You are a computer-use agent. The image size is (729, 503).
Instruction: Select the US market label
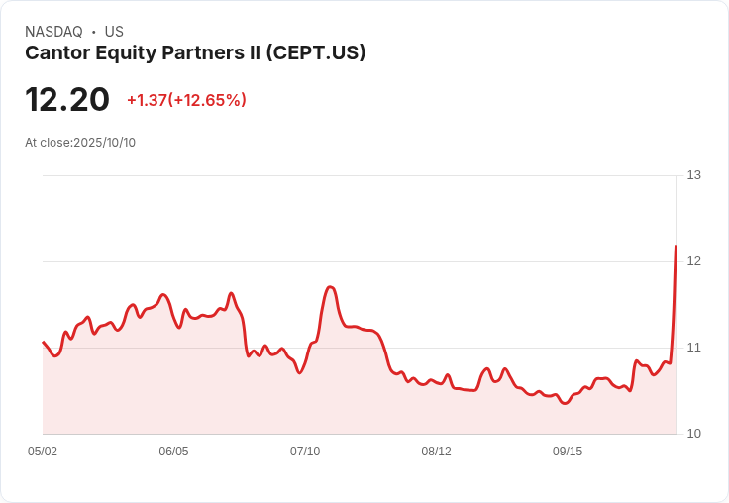pyautogui.click(x=114, y=32)
